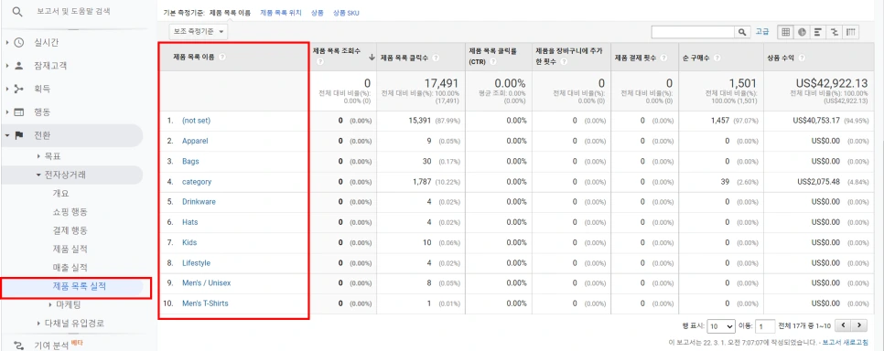
Task: Open the 제품 실적 report
Action: (x=70, y=249)
